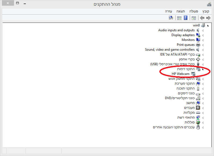The width and height of the screenshot is (214, 156).
Task: Collapse the win8 root node
Action: coord(208,26)
